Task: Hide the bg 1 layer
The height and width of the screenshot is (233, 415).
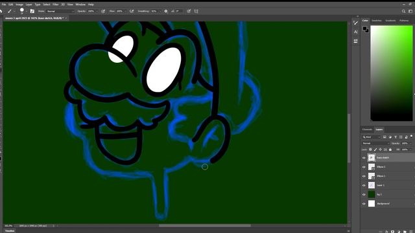Action: (364, 194)
